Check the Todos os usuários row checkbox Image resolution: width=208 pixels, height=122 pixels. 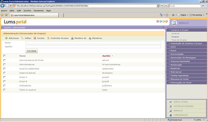pos(5,90)
